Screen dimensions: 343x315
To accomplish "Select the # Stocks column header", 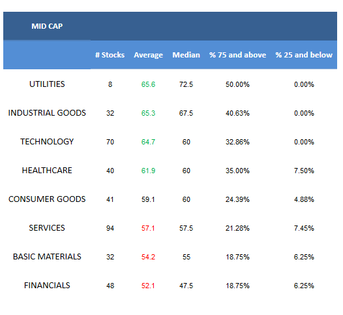I will coord(110,55).
